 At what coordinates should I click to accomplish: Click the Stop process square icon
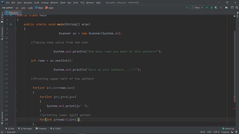click(x=221, y=7)
